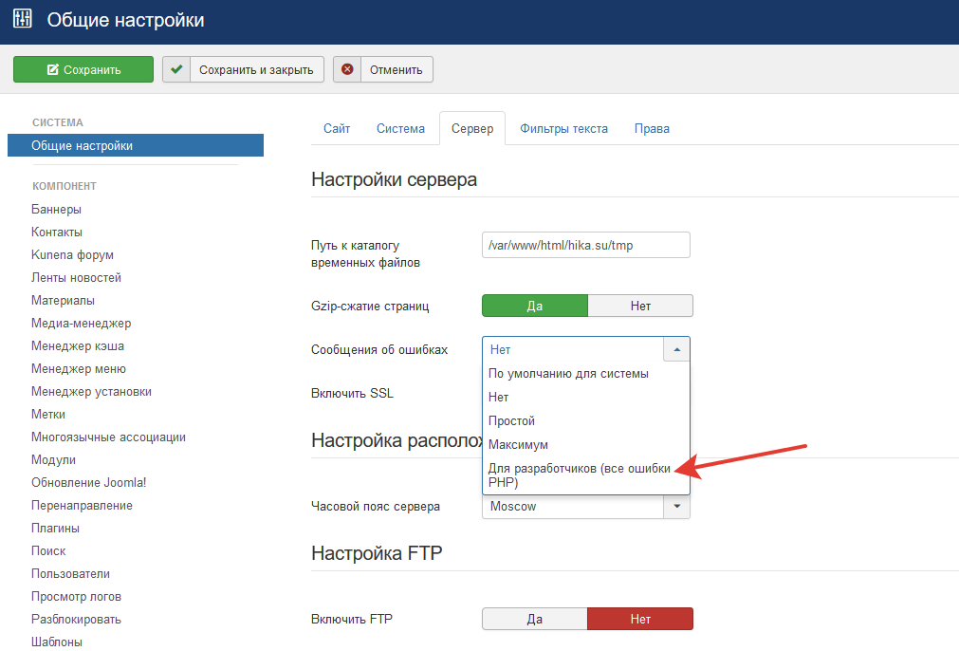This screenshot has height=651, width=959.
Task: Click the Gzip-сжатие страниц label
Action: 370,306
